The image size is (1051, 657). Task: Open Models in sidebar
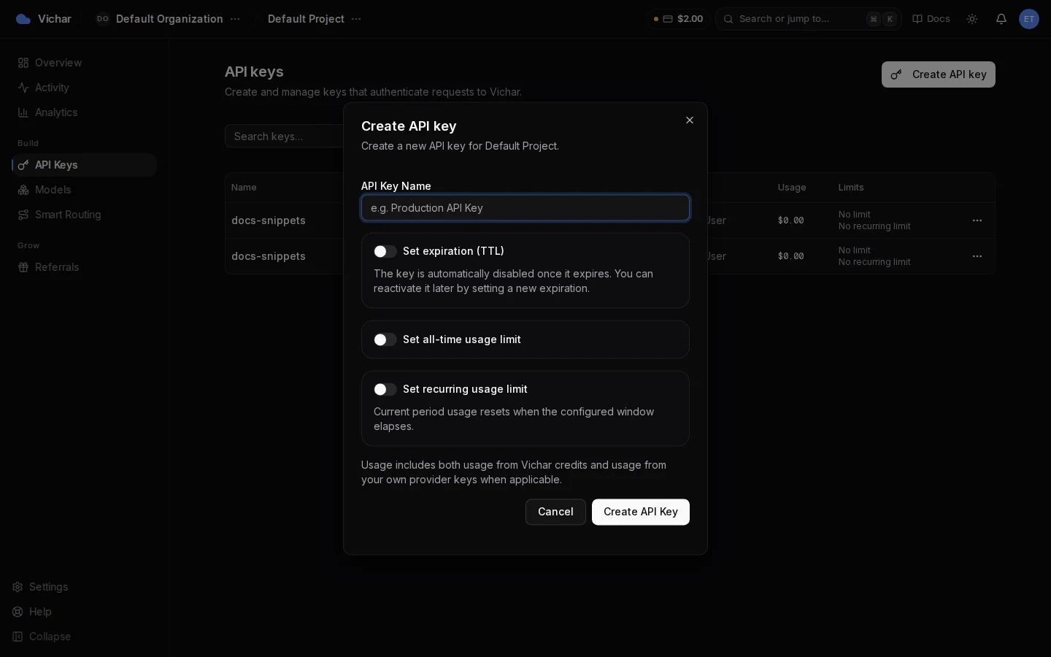coord(84,190)
